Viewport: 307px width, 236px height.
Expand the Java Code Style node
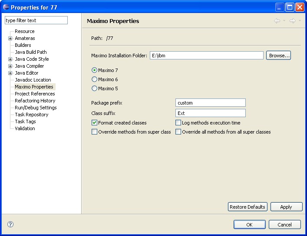tap(10, 59)
